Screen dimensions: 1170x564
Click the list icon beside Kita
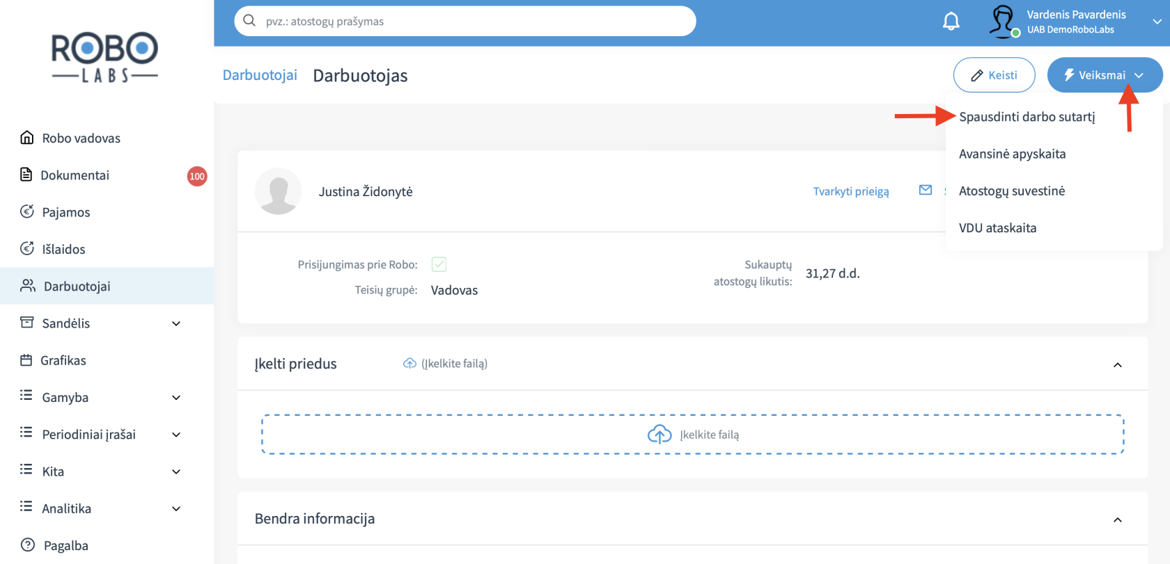click(26, 469)
